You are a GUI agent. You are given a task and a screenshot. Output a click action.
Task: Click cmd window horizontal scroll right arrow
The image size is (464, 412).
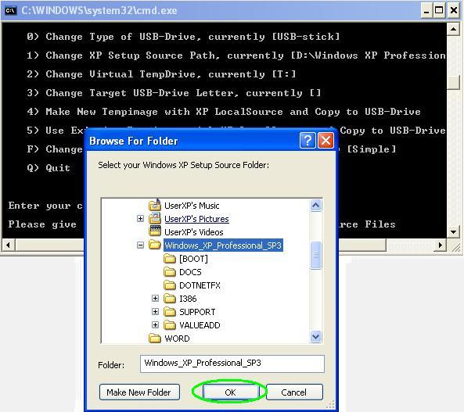point(440,245)
